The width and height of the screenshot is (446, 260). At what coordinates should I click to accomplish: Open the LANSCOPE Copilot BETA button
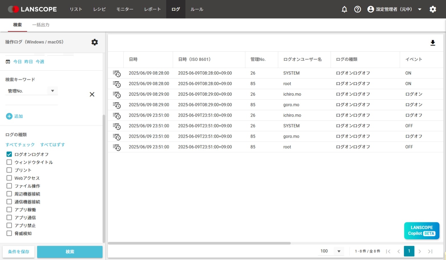coord(421,231)
